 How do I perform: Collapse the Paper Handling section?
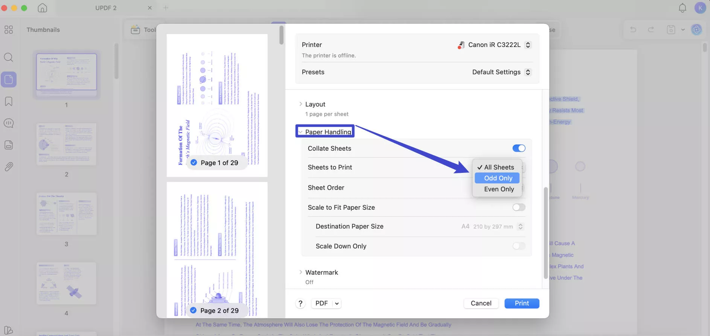pos(300,132)
